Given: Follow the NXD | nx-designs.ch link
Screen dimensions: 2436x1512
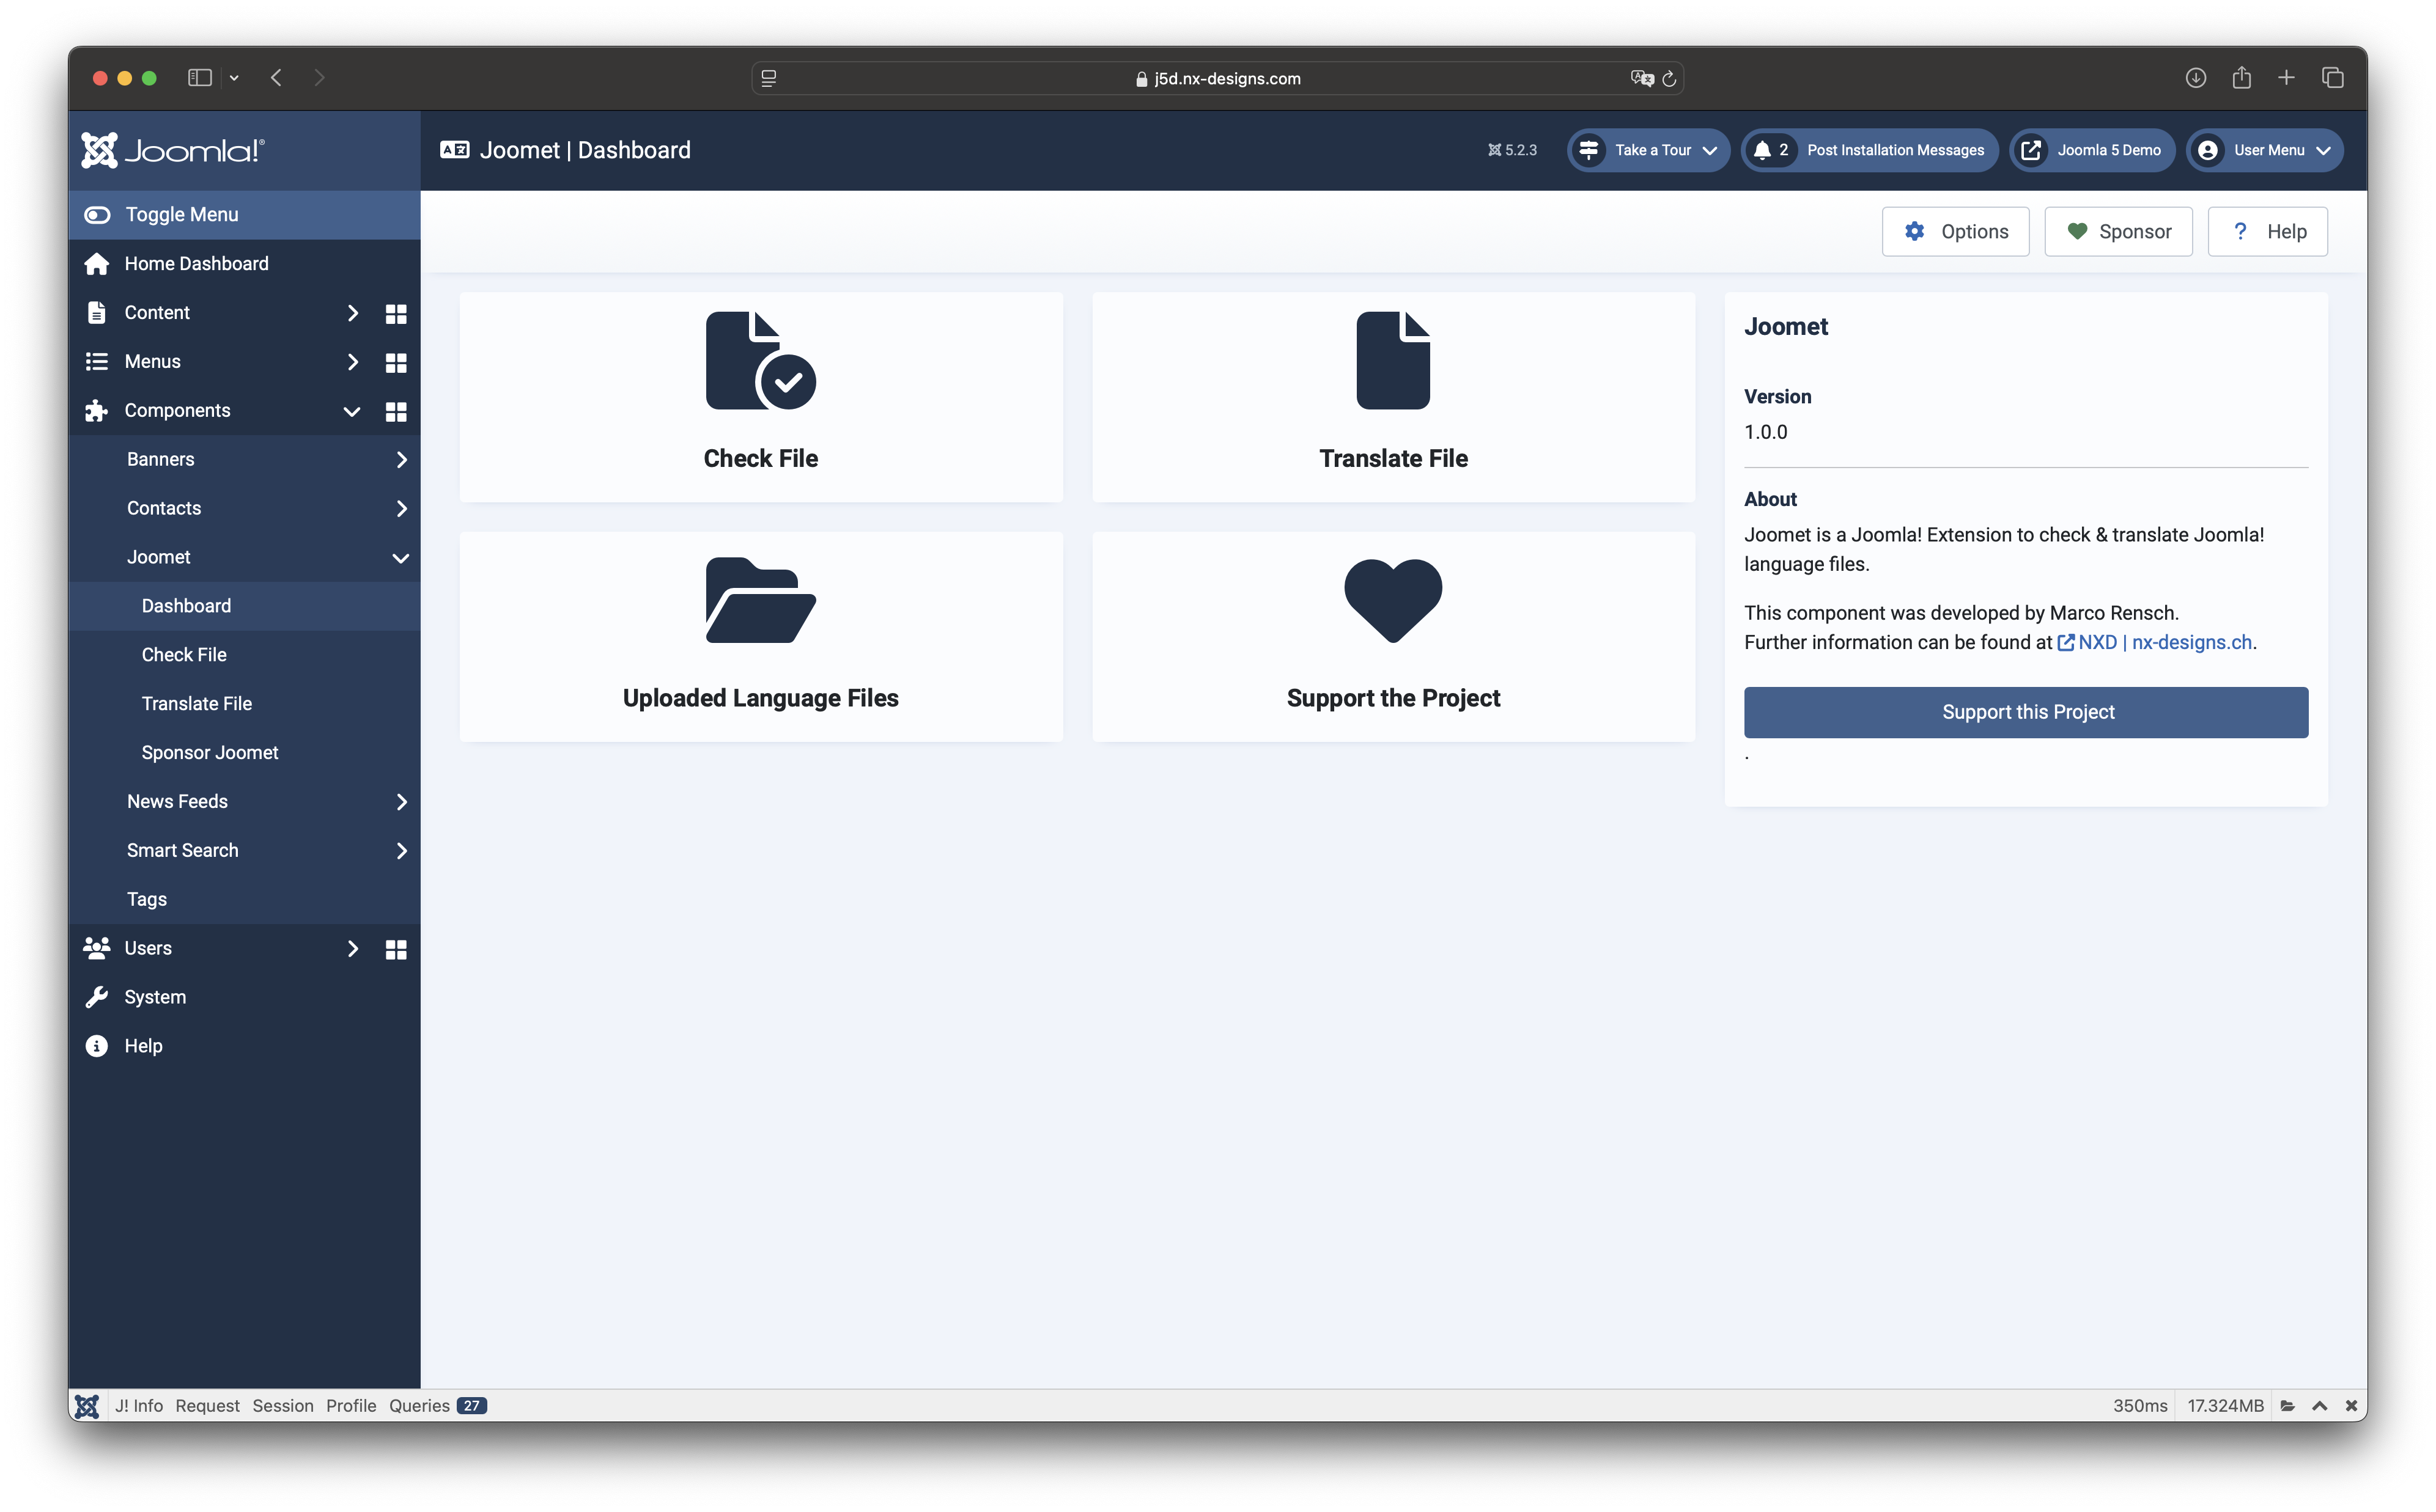Looking at the screenshot, I should point(2156,642).
